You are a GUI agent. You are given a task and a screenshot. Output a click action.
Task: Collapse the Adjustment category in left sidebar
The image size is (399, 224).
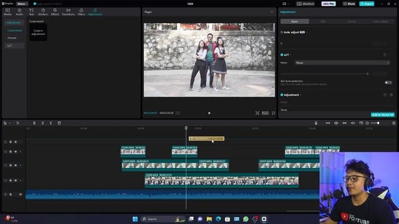[13, 22]
